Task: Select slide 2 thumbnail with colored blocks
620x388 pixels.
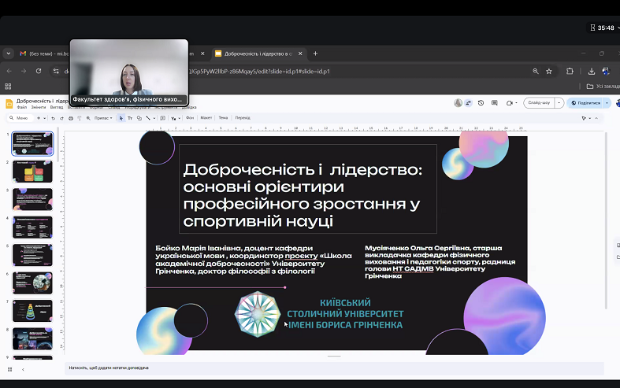Action: 32,172
